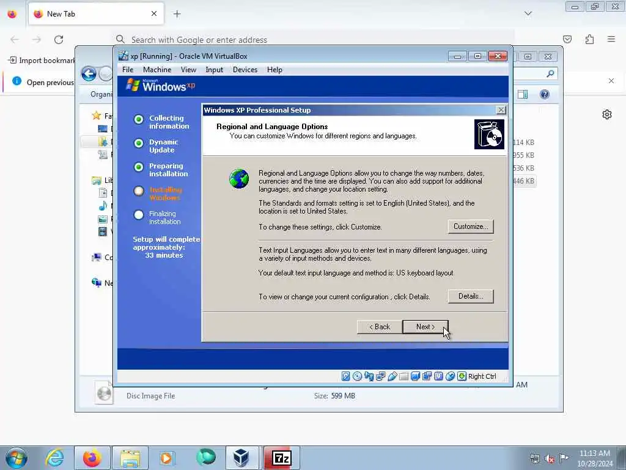
Task: Click the Favorites star in Explorer sidebar
Action: (x=96, y=116)
